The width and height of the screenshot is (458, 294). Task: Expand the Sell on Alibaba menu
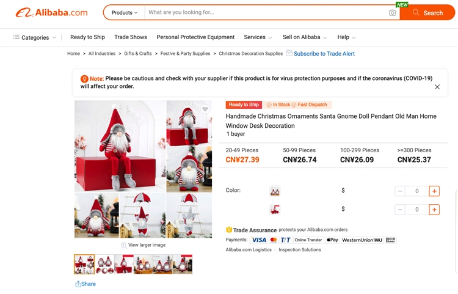click(x=305, y=37)
